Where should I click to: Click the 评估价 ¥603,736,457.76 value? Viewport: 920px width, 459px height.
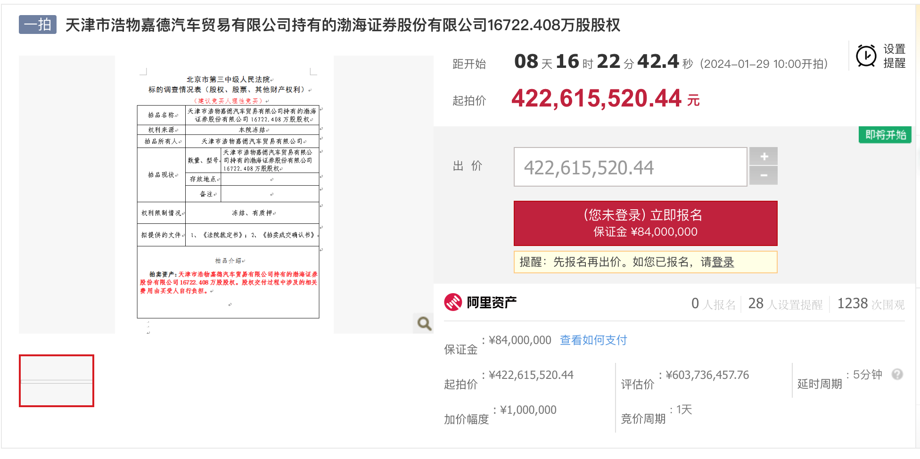[x=707, y=375]
